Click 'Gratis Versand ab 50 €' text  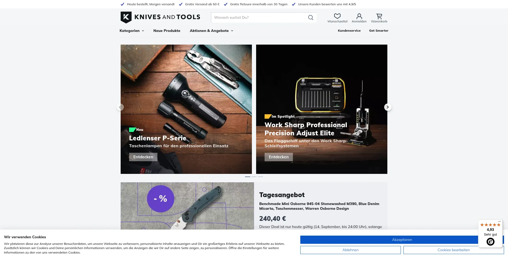click(x=202, y=4)
